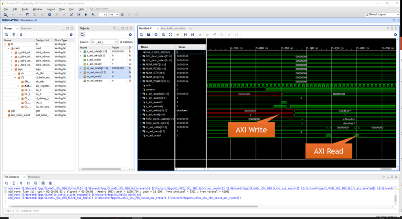Expand the AXI... register slice node
Screen dimensions: 402x219
coord(18,86)
